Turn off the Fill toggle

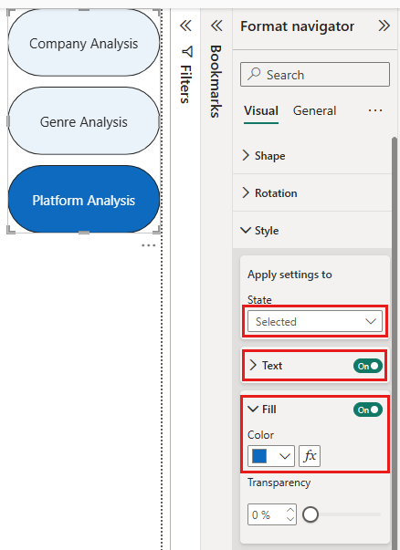pos(368,410)
